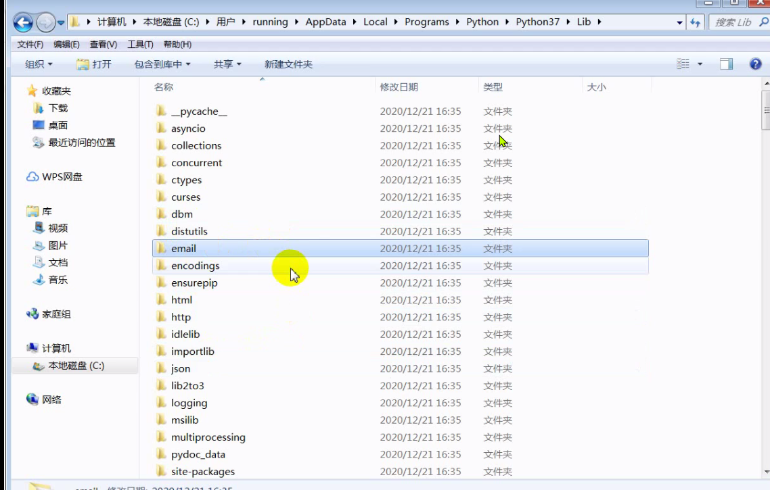Open the 编辑(E) menu
This screenshot has width=770, height=490.
pos(66,45)
